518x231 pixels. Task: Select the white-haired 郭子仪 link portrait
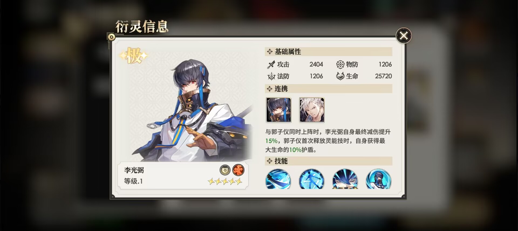(x=312, y=110)
